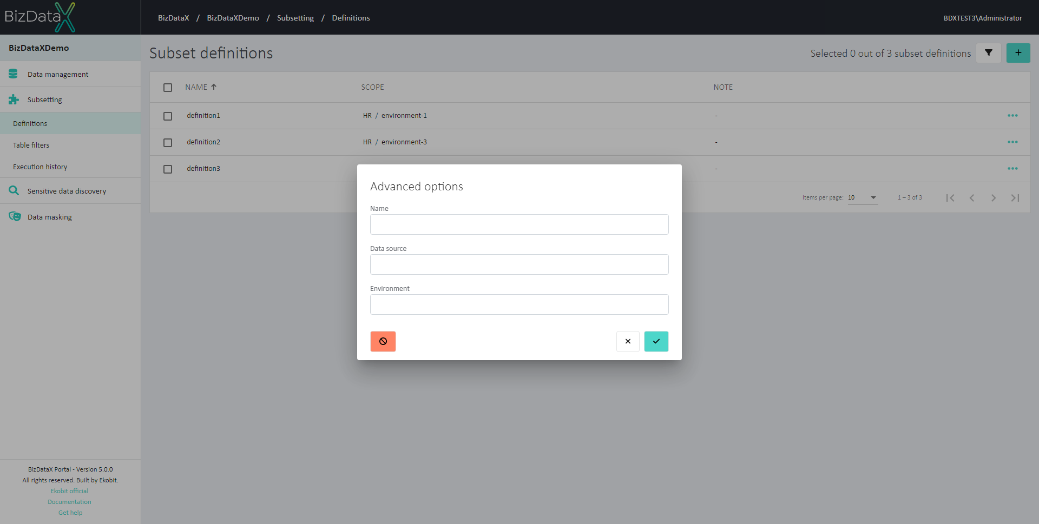Image resolution: width=1039 pixels, height=524 pixels.
Task: Open the Get help link
Action: (x=70, y=513)
